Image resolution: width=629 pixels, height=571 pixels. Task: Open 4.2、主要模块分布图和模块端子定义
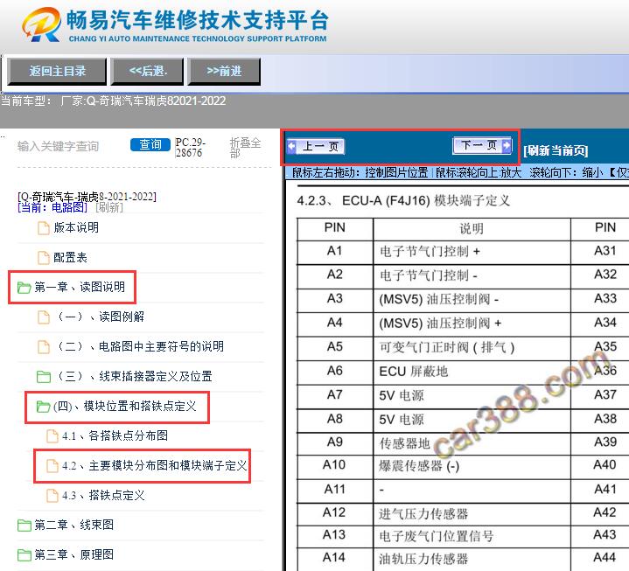click(155, 465)
